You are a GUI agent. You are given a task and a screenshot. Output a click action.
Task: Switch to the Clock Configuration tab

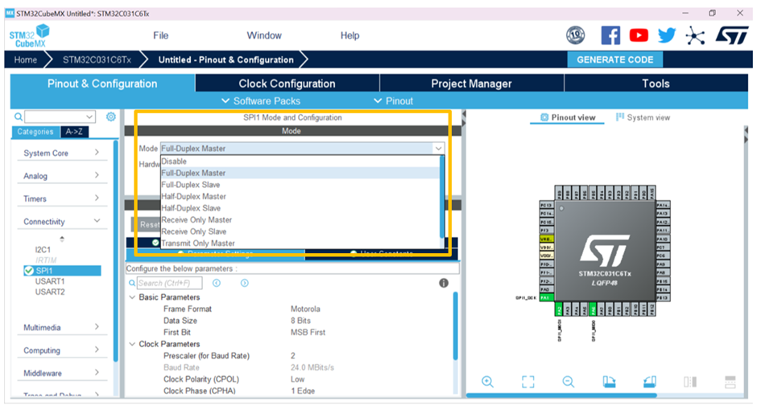tap(287, 84)
